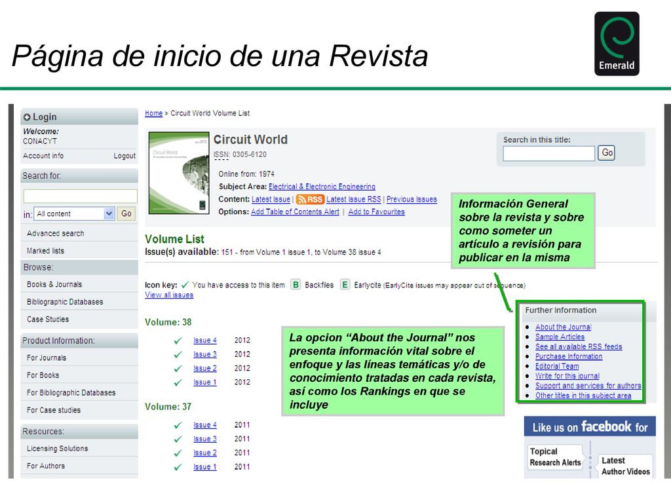The width and height of the screenshot is (671, 503).
Task: Open For Books product information
Action: pyautogui.click(x=43, y=375)
